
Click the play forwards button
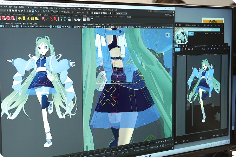pos(166,141)
